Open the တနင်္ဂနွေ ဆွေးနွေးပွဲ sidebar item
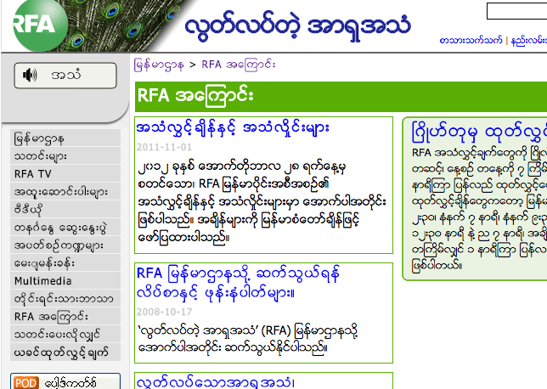This screenshot has width=547, height=389. [x=65, y=228]
